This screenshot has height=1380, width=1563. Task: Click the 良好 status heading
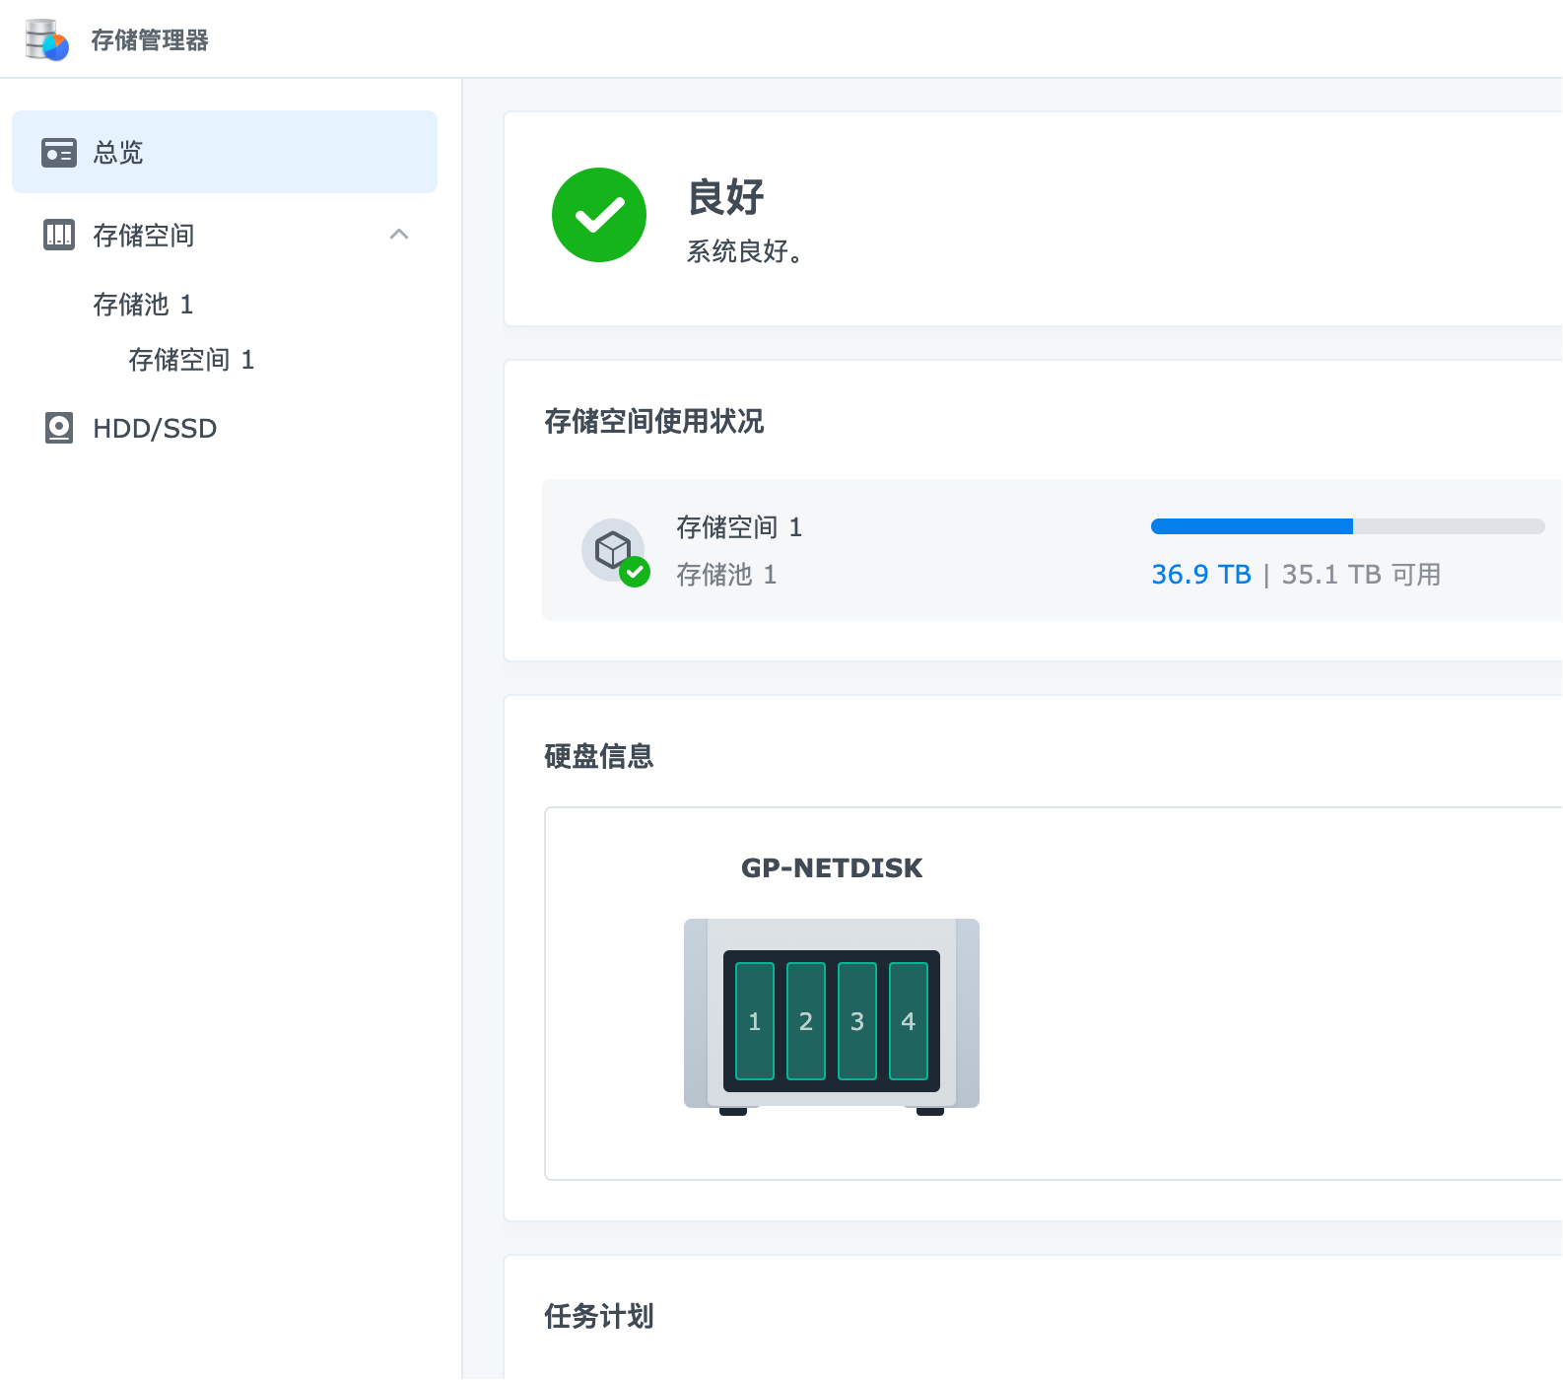[726, 197]
